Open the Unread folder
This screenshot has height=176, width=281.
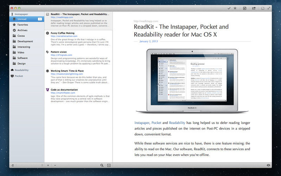pos(27,19)
